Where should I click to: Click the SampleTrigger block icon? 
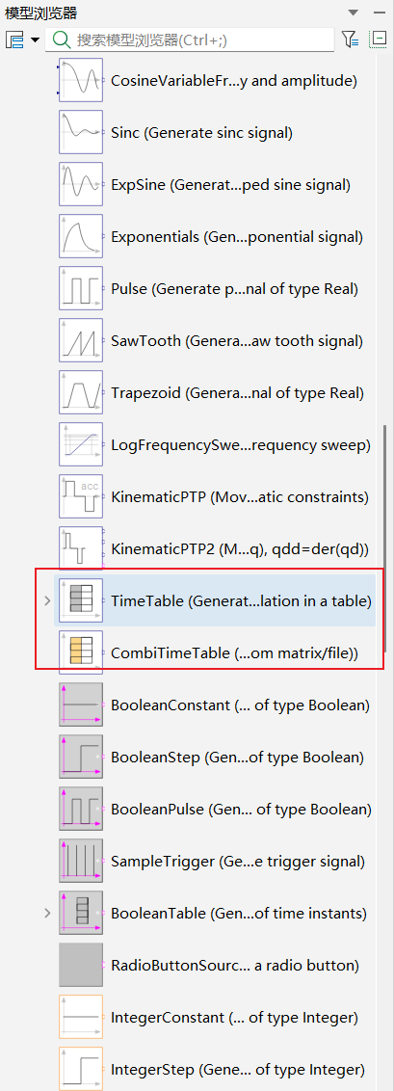pos(81,862)
